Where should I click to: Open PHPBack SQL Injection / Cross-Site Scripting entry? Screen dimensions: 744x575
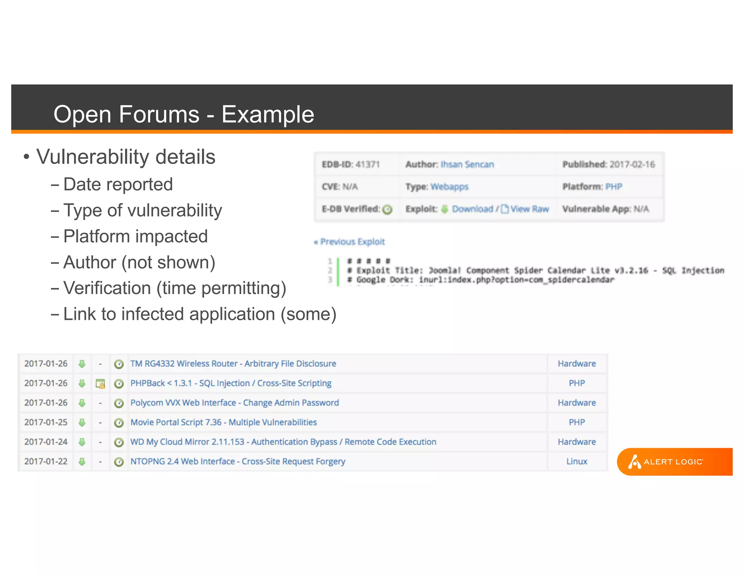pyautogui.click(x=231, y=383)
